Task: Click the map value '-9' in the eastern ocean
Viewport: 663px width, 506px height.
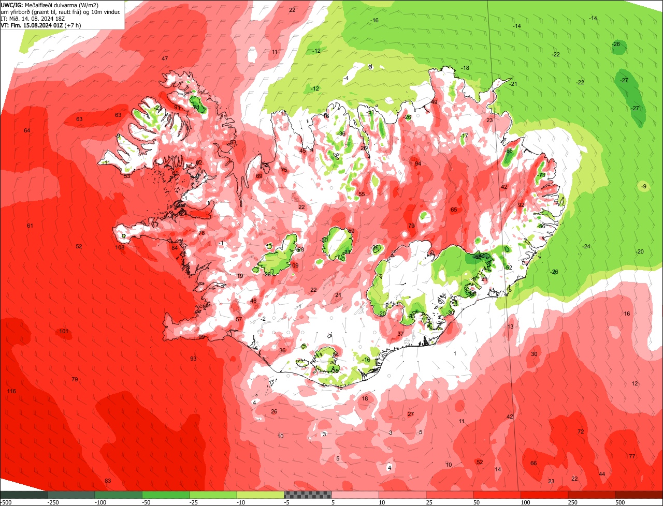Action: 643,186
